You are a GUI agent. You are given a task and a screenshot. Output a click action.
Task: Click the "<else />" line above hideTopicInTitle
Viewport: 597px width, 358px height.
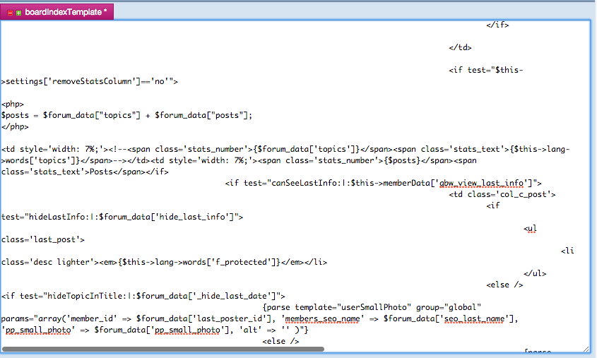(504, 285)
